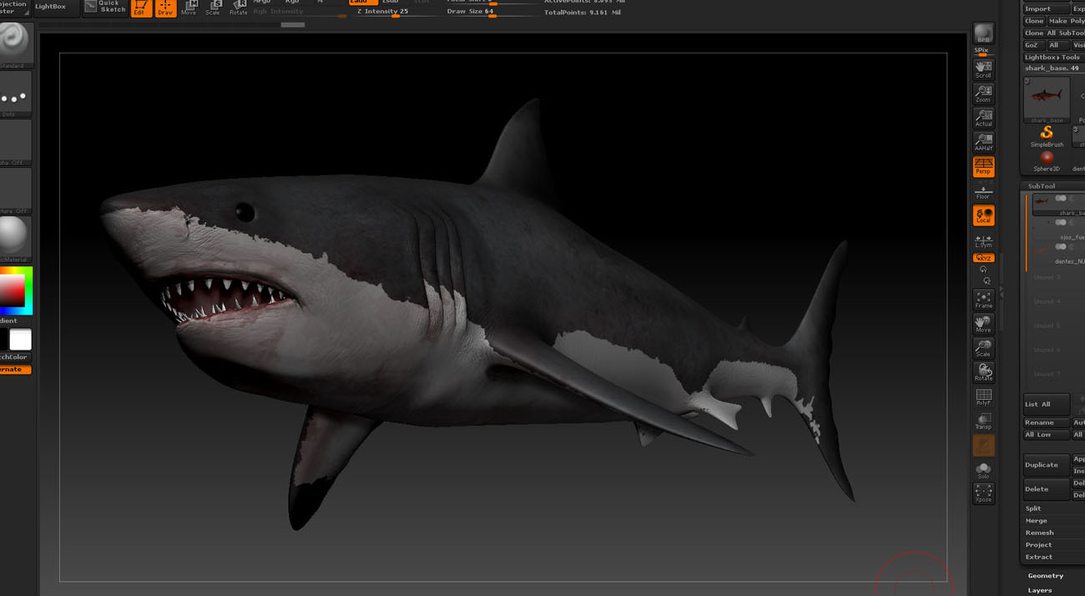The width and height of the screenshot is (1085, 596).
Task: Expand the Split section
Action: [x=1033, y=508]
